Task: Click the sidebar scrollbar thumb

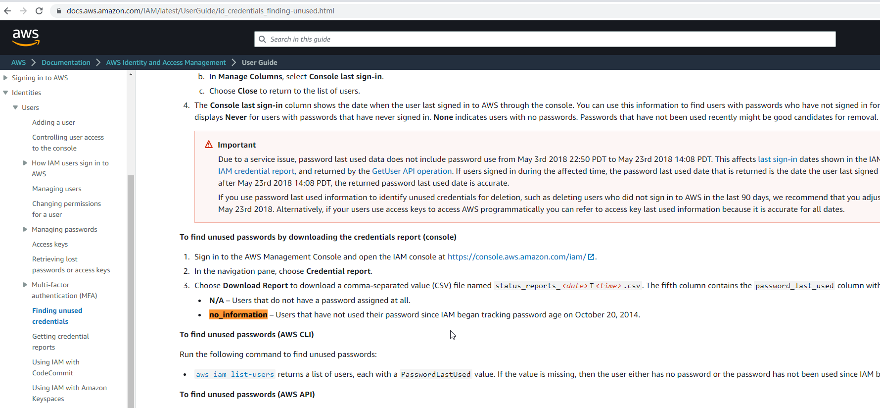Action: click(131, 291)
